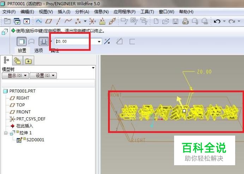Open the depth value dropdown list
The image size is (244, 174).
(99, 42)
